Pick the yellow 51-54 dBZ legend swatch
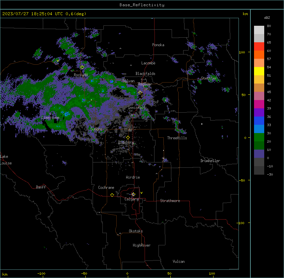The image size is (284, 278). point(259,71)
